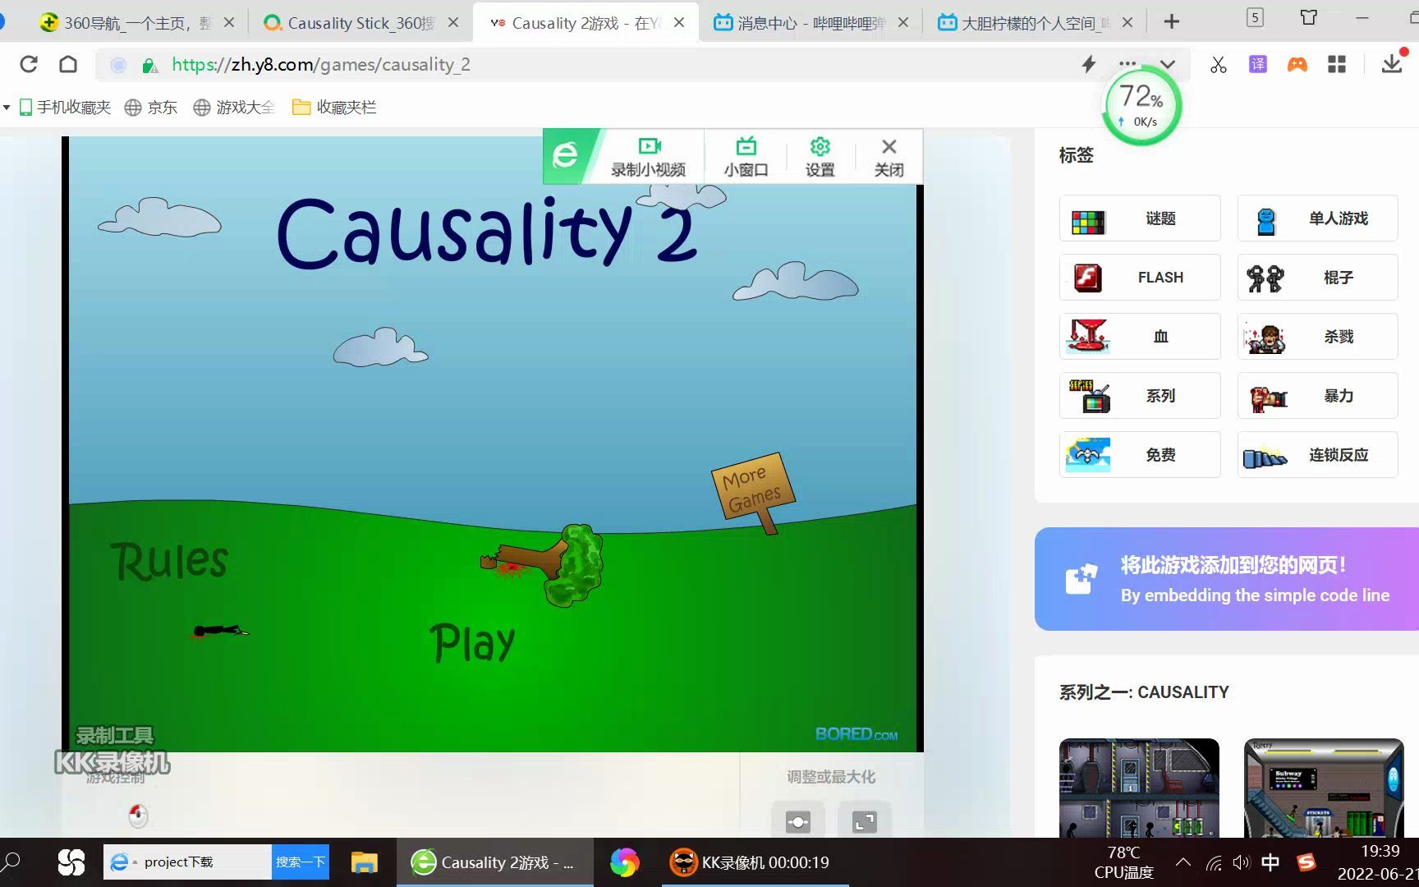Select the 谜题 puzzle tag
Image resolution: width=1419 pixels, height=887 pixels.
[1140, 218]
